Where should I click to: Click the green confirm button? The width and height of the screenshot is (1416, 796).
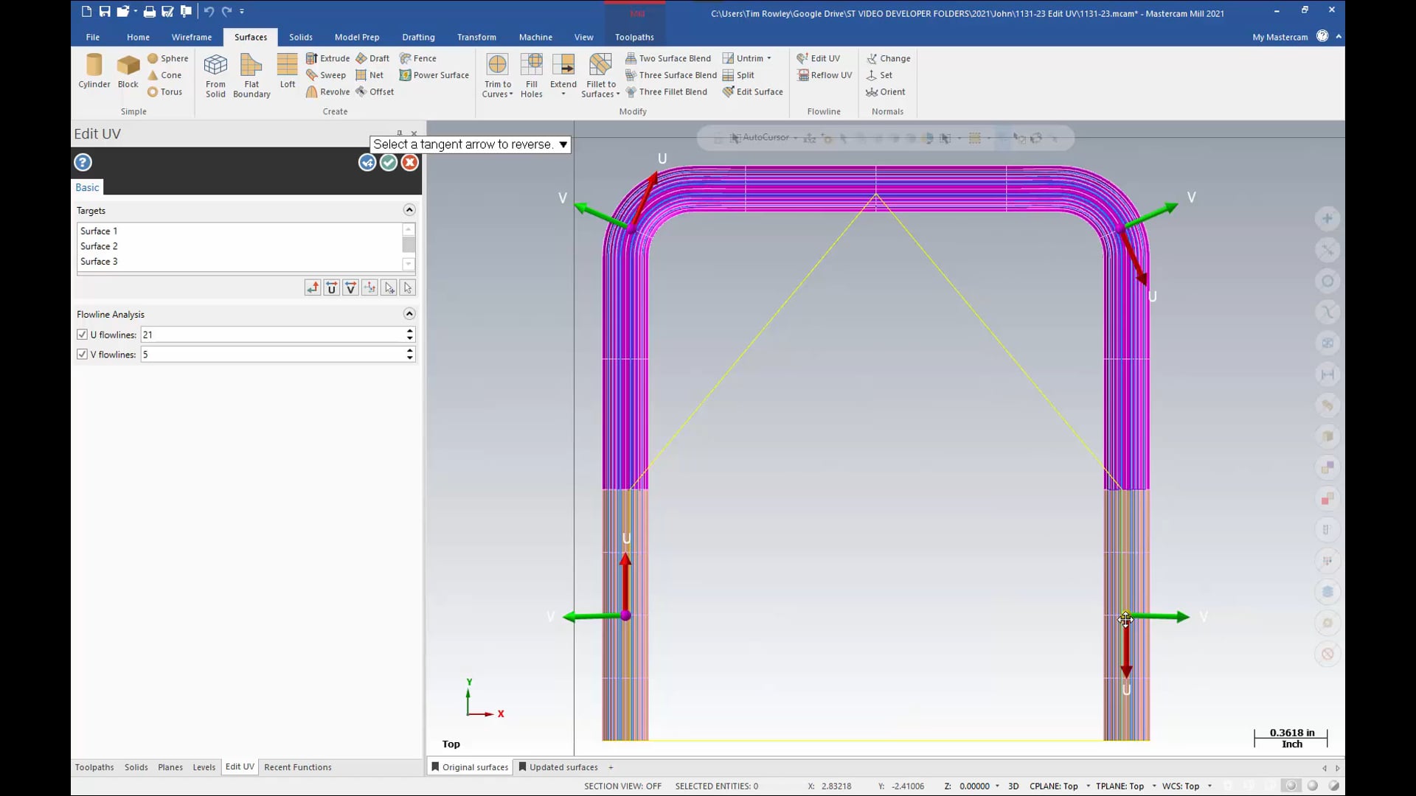point(388,162)
